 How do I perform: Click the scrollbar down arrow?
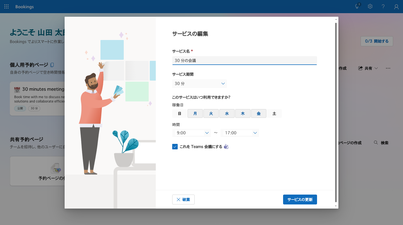(x=336, y=206)
